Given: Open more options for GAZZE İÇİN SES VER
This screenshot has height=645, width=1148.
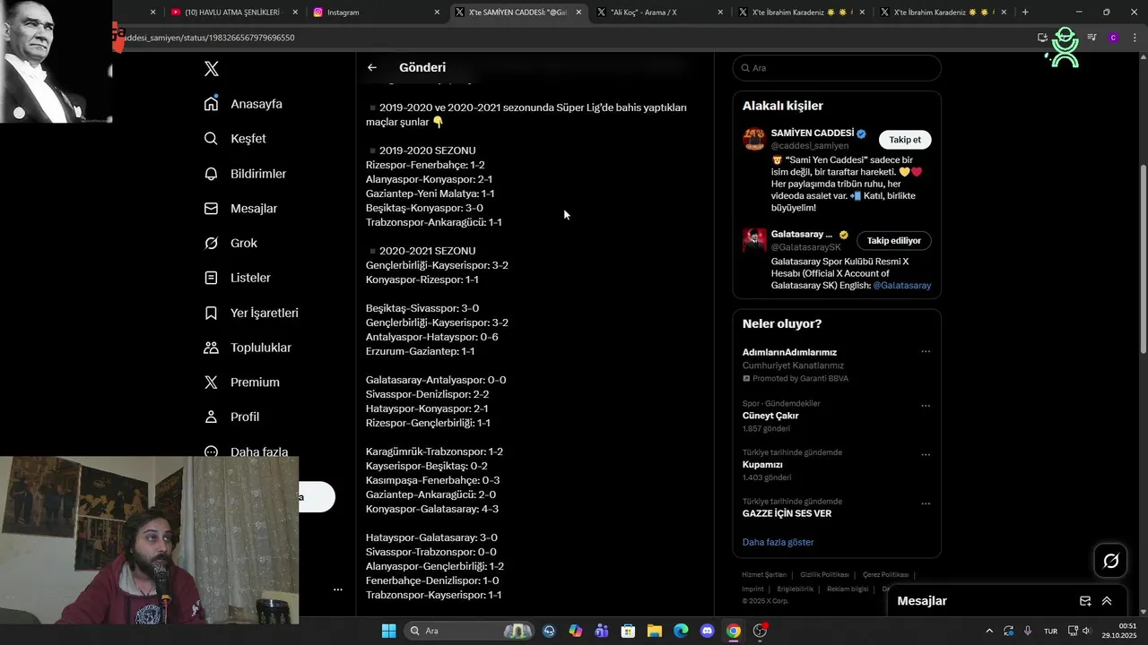Looking at the screenshot, I should (x=926, y=503).
